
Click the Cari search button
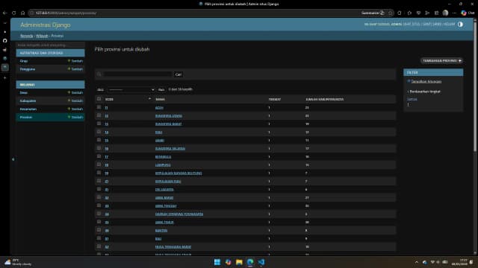click(178, 74)
